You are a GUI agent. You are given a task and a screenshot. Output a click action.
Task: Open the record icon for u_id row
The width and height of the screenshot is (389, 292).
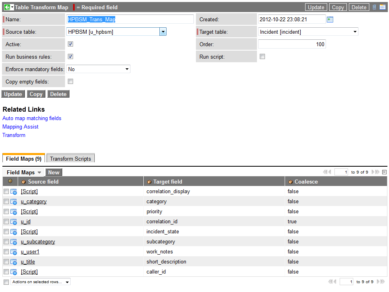(14, 222)
